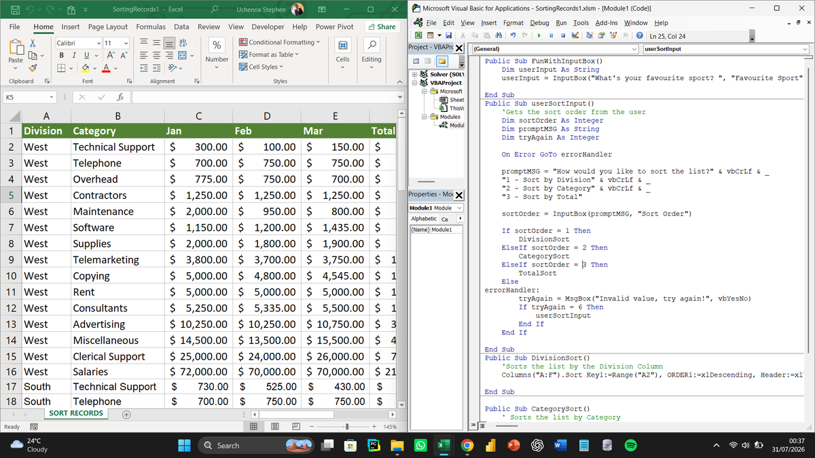Screen dimensions: 815x458
Task: Close the Properties pane
Action: (458, 195)
